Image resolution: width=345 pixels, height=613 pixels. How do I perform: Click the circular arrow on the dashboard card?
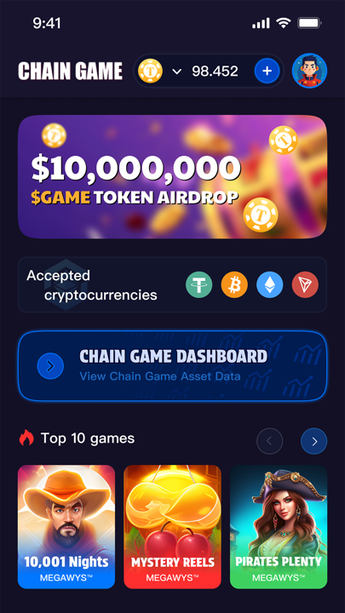(50, 366)
